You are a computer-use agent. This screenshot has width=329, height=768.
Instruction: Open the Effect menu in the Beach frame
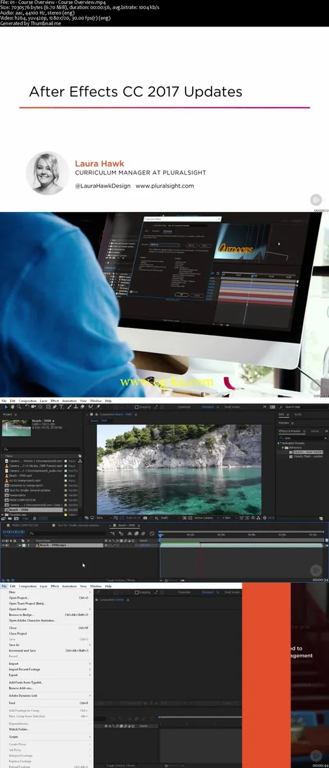(x=55, y=401)
